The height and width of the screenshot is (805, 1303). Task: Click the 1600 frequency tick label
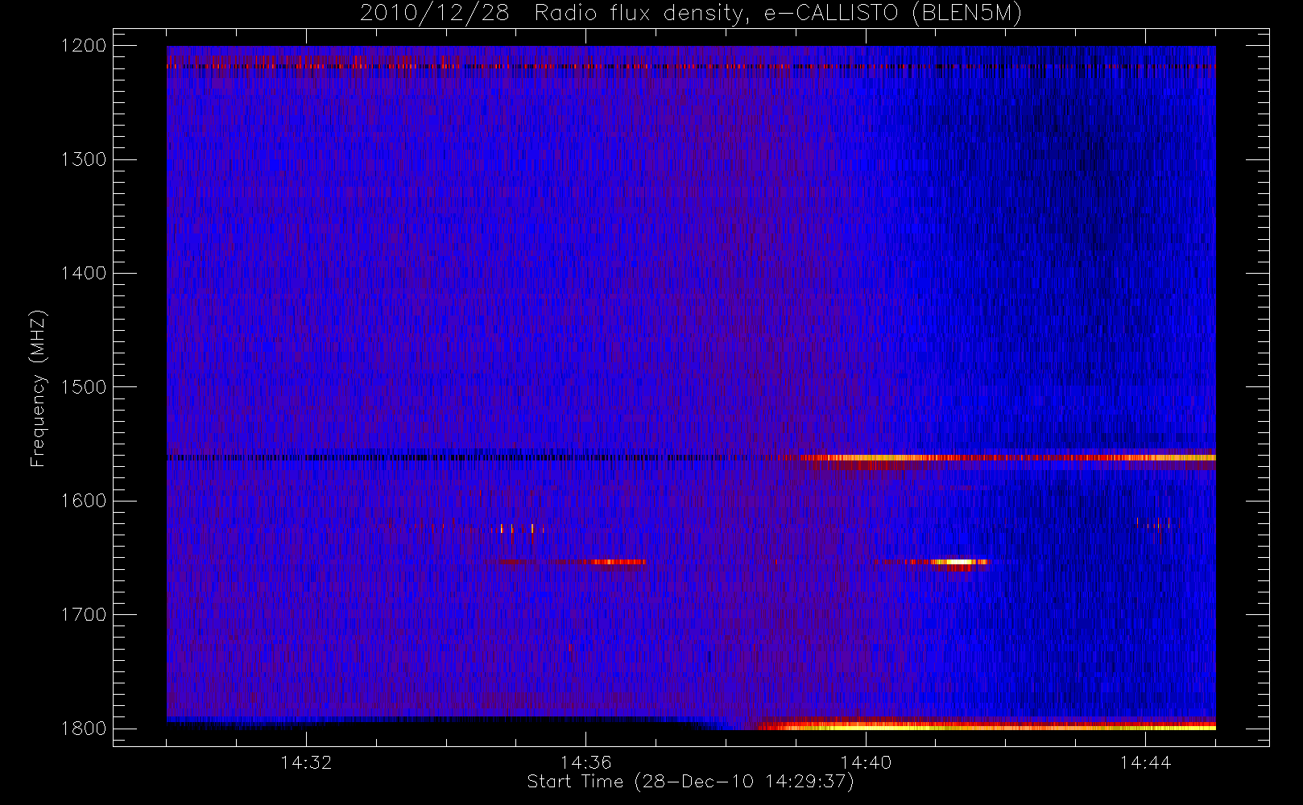click(84, 501)
